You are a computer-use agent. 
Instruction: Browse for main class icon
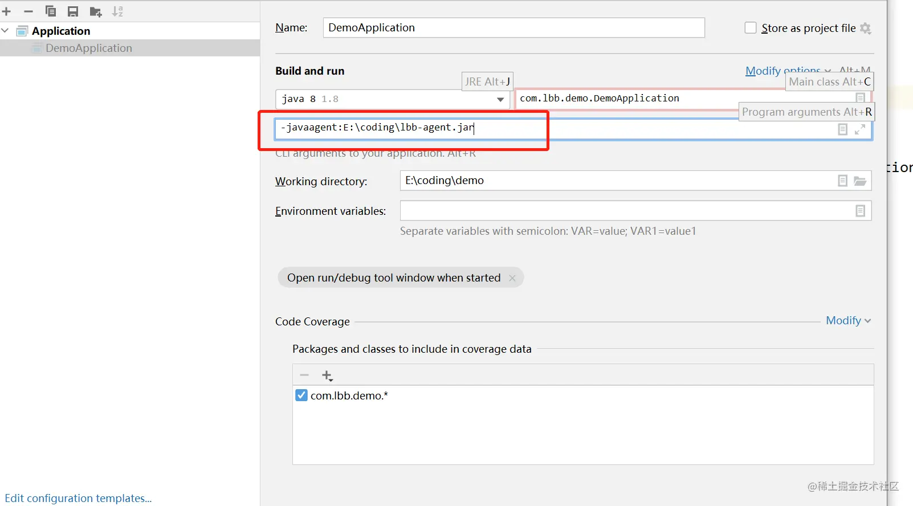861,98
